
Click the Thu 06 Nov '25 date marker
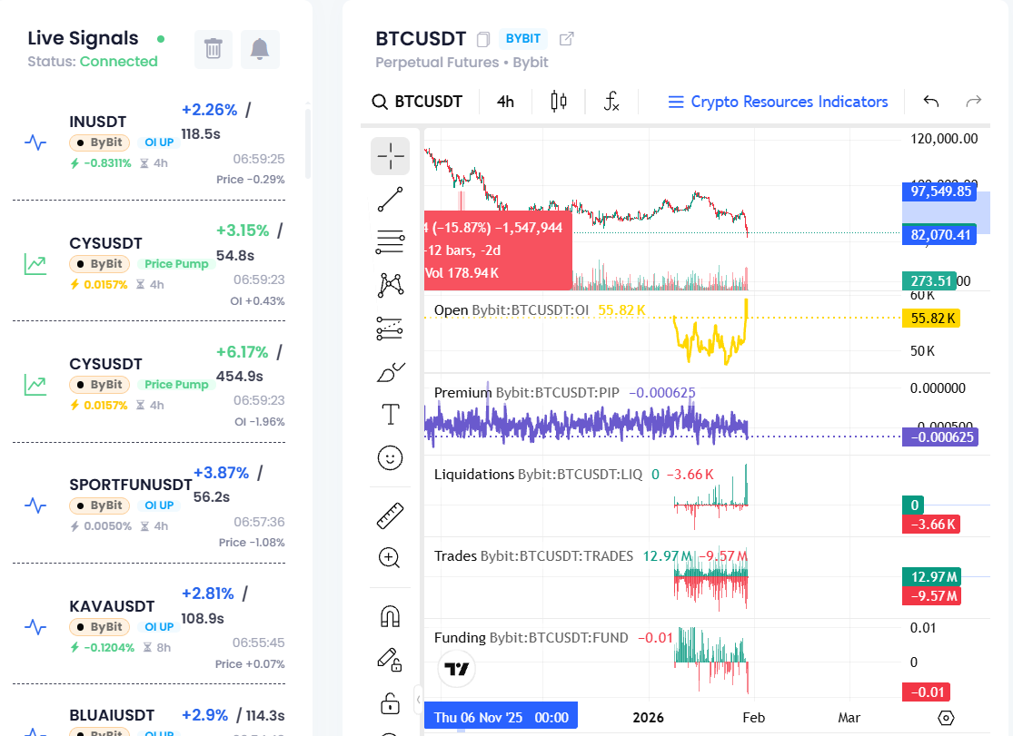[x=501, y=718]
